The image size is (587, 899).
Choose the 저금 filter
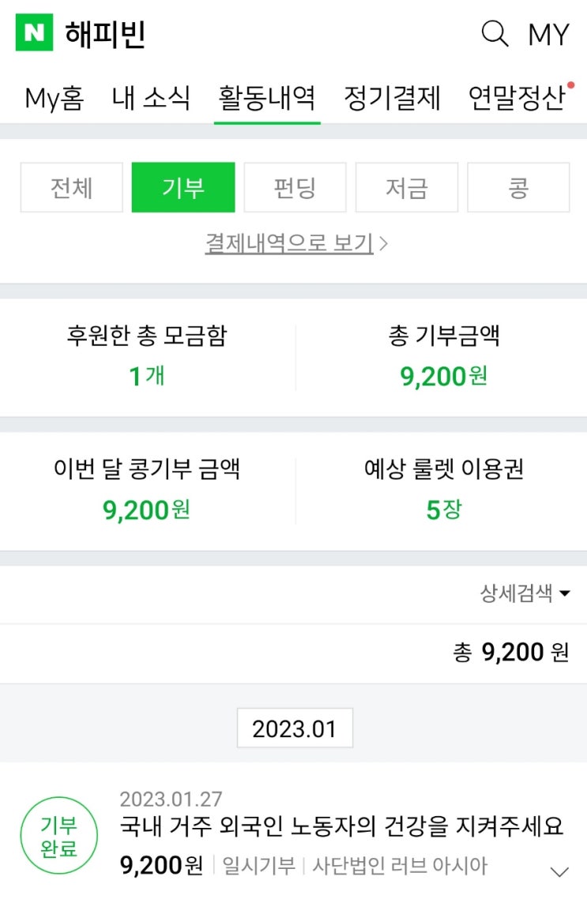coord(407,188)
